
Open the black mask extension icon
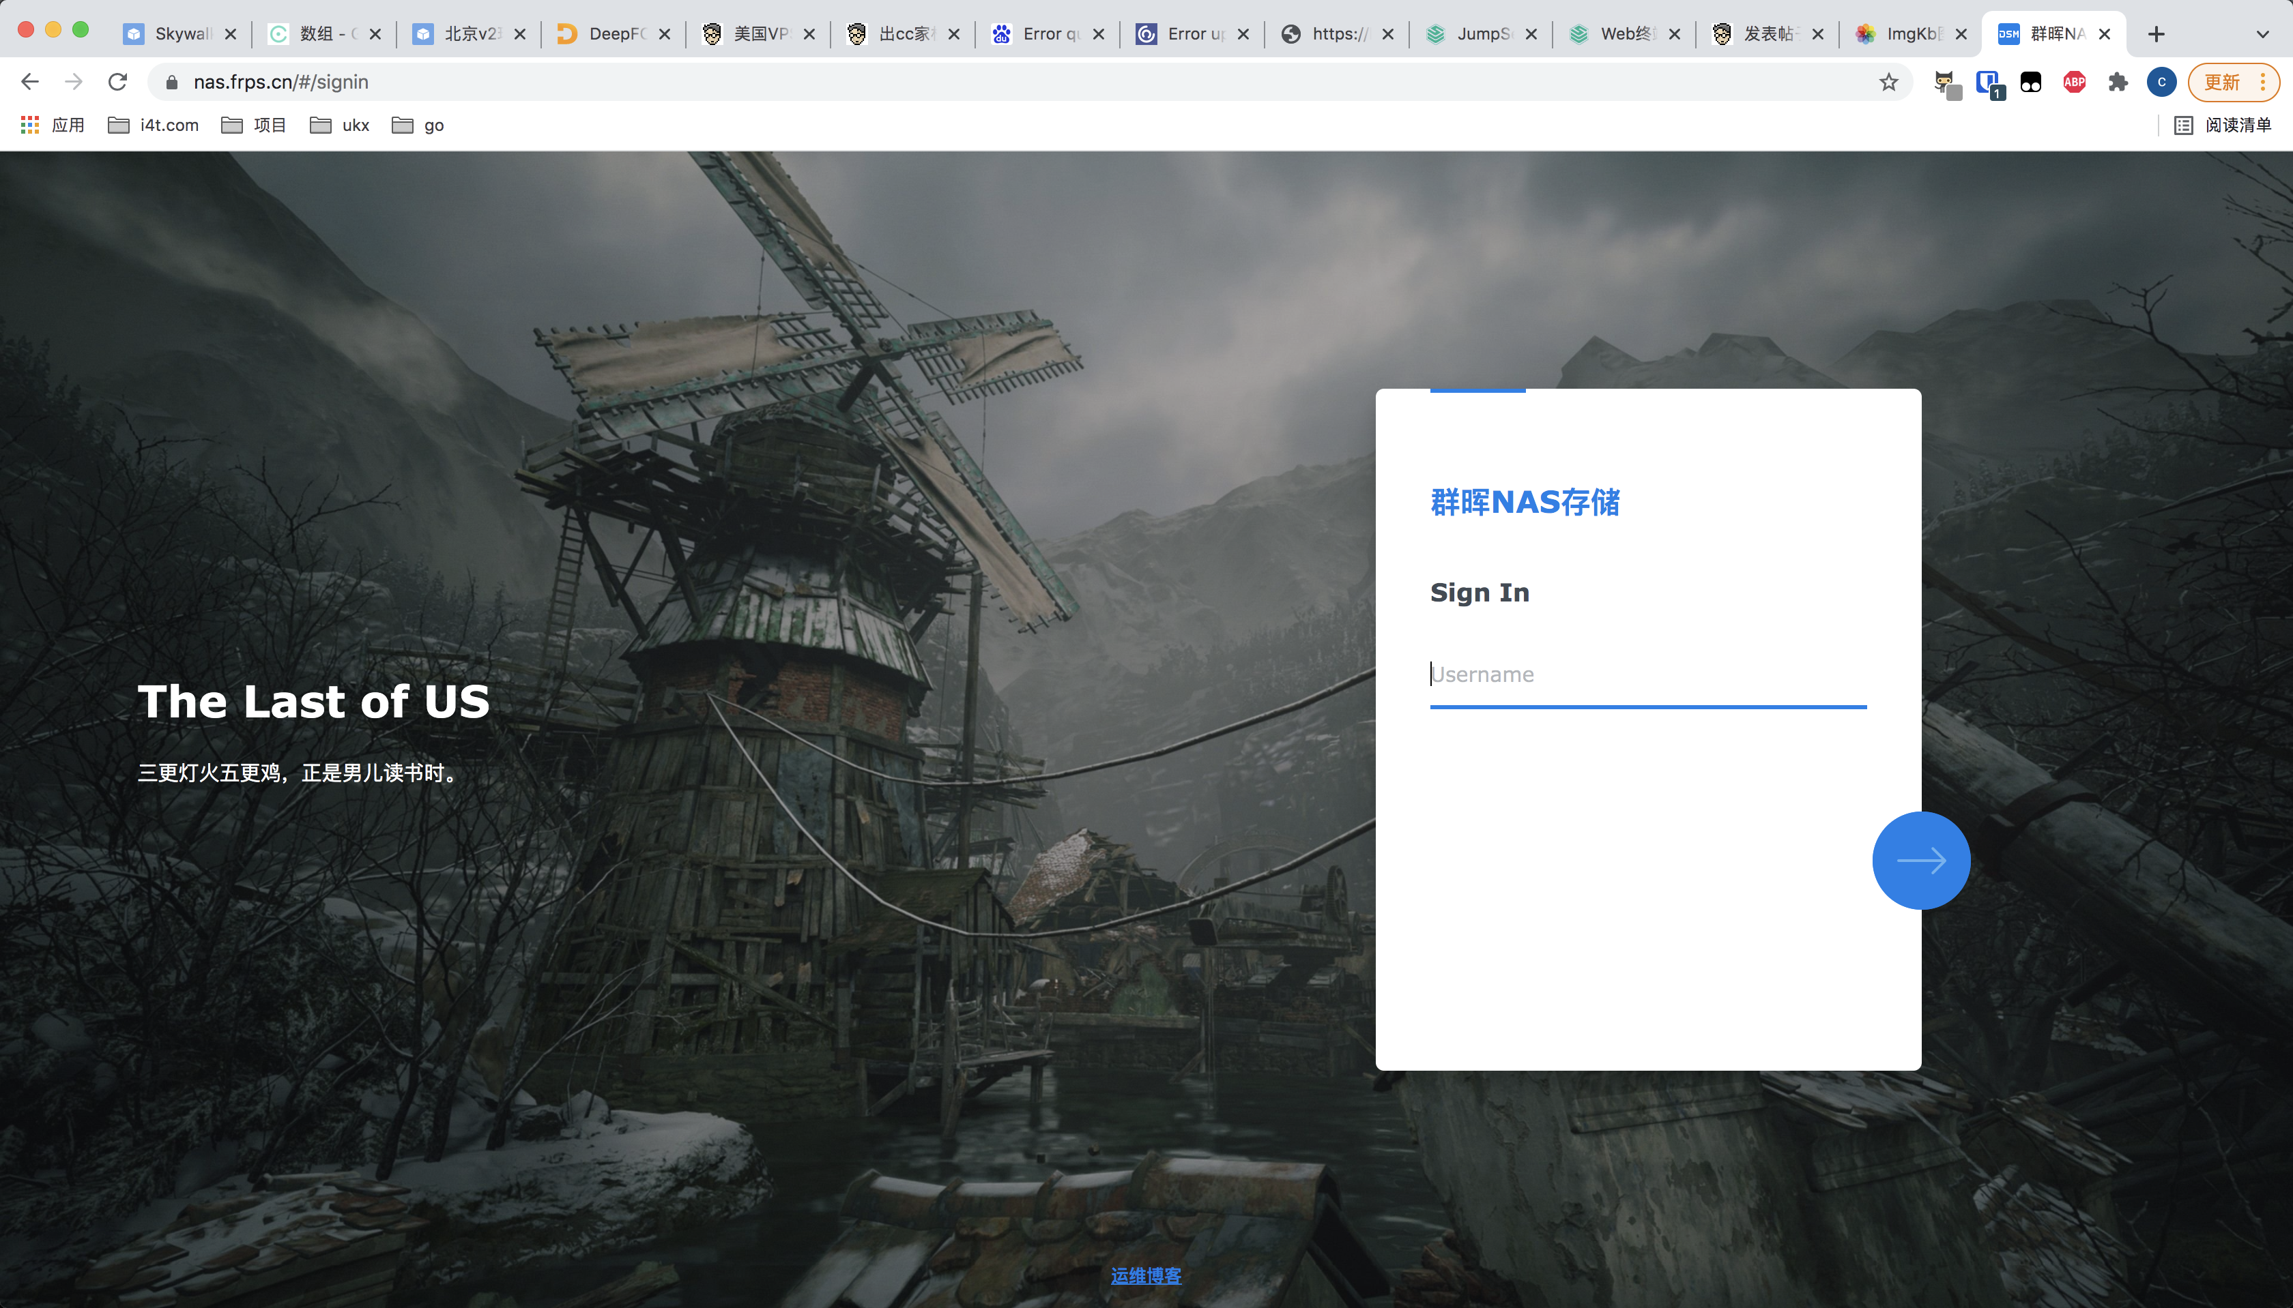[2030, 83]
